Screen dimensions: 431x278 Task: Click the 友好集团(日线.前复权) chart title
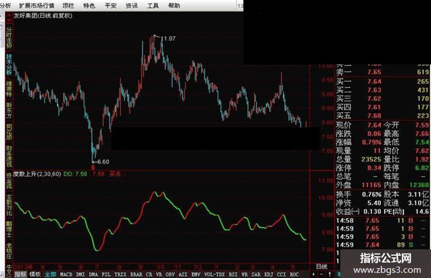(x=43, y=16)
